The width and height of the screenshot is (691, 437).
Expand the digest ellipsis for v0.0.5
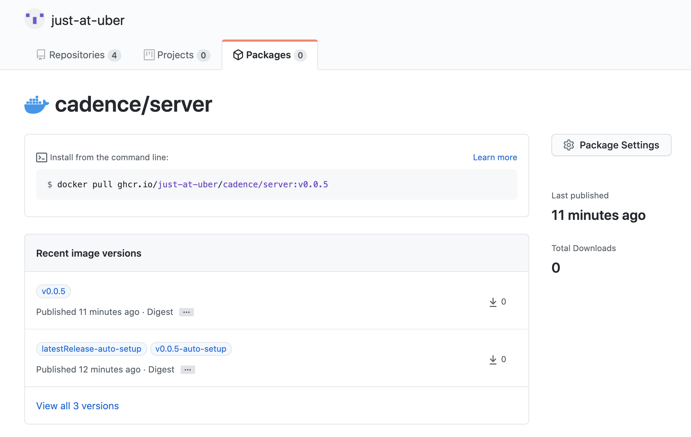186,312
